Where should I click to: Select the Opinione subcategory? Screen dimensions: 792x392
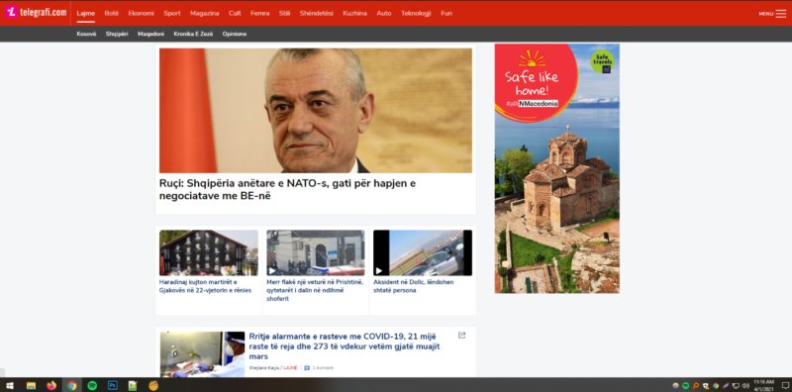(235, 34)
